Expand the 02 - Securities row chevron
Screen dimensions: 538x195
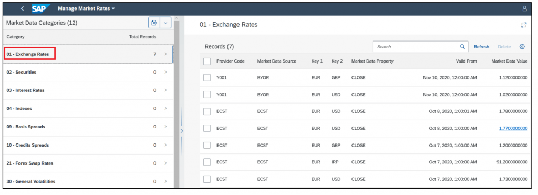click(x=165, y=72)
